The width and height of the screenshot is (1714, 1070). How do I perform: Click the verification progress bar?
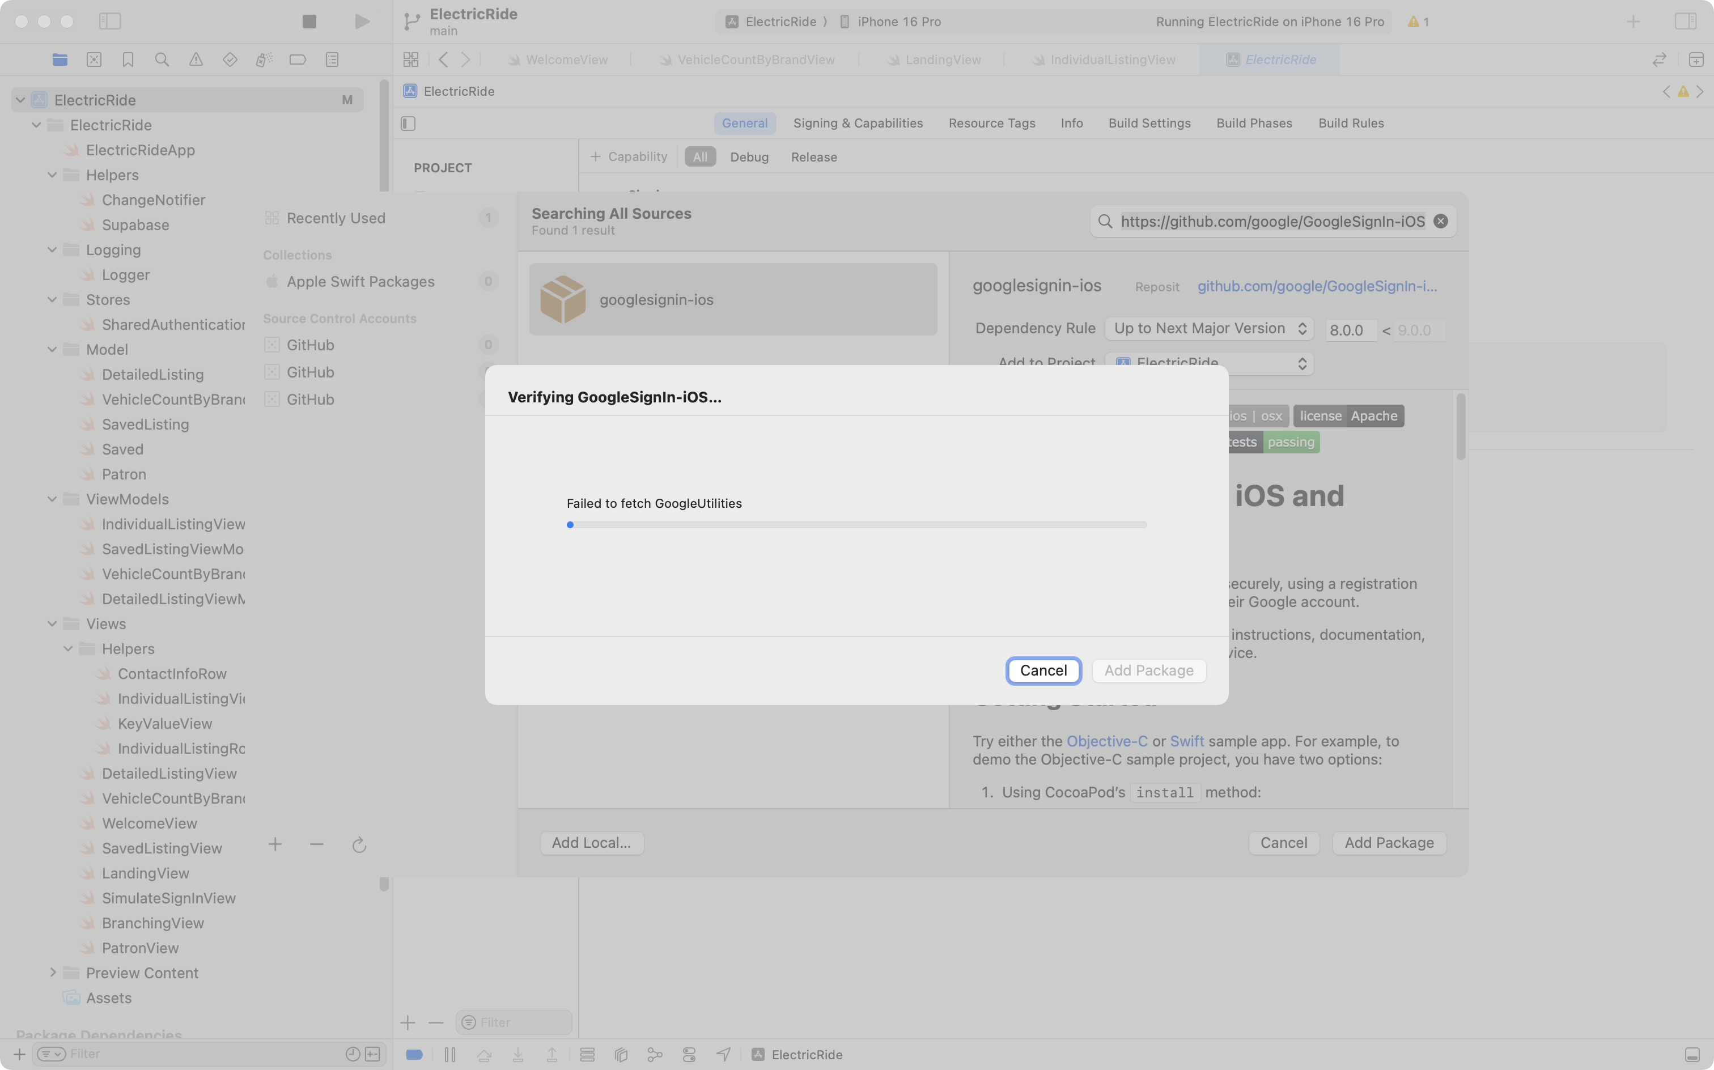pyautogui.click(x=856, y=525)
